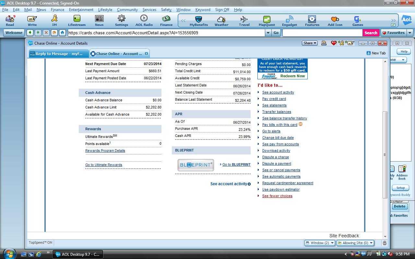Viewport: 415px width, 259px height.
Task: Open Settings gear in AOL toolbar
Action: pos(121,21)
